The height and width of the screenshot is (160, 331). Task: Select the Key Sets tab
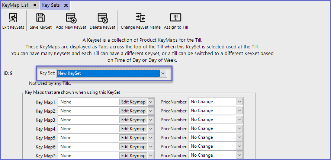click(50, 5)
